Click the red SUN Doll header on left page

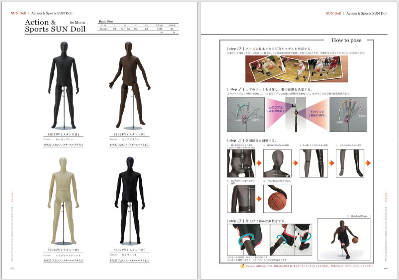coord(18,13)
